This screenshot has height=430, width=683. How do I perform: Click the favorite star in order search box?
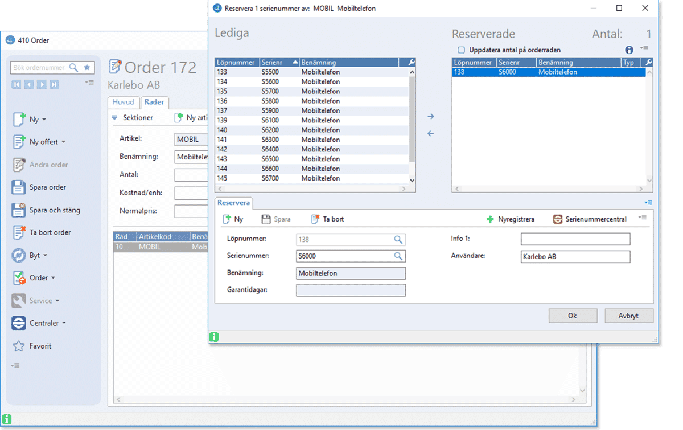[x=87, y=67]
